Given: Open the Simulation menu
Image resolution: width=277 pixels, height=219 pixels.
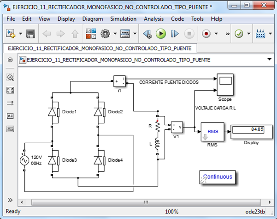Looking at the screenshot, I should 123,19.
